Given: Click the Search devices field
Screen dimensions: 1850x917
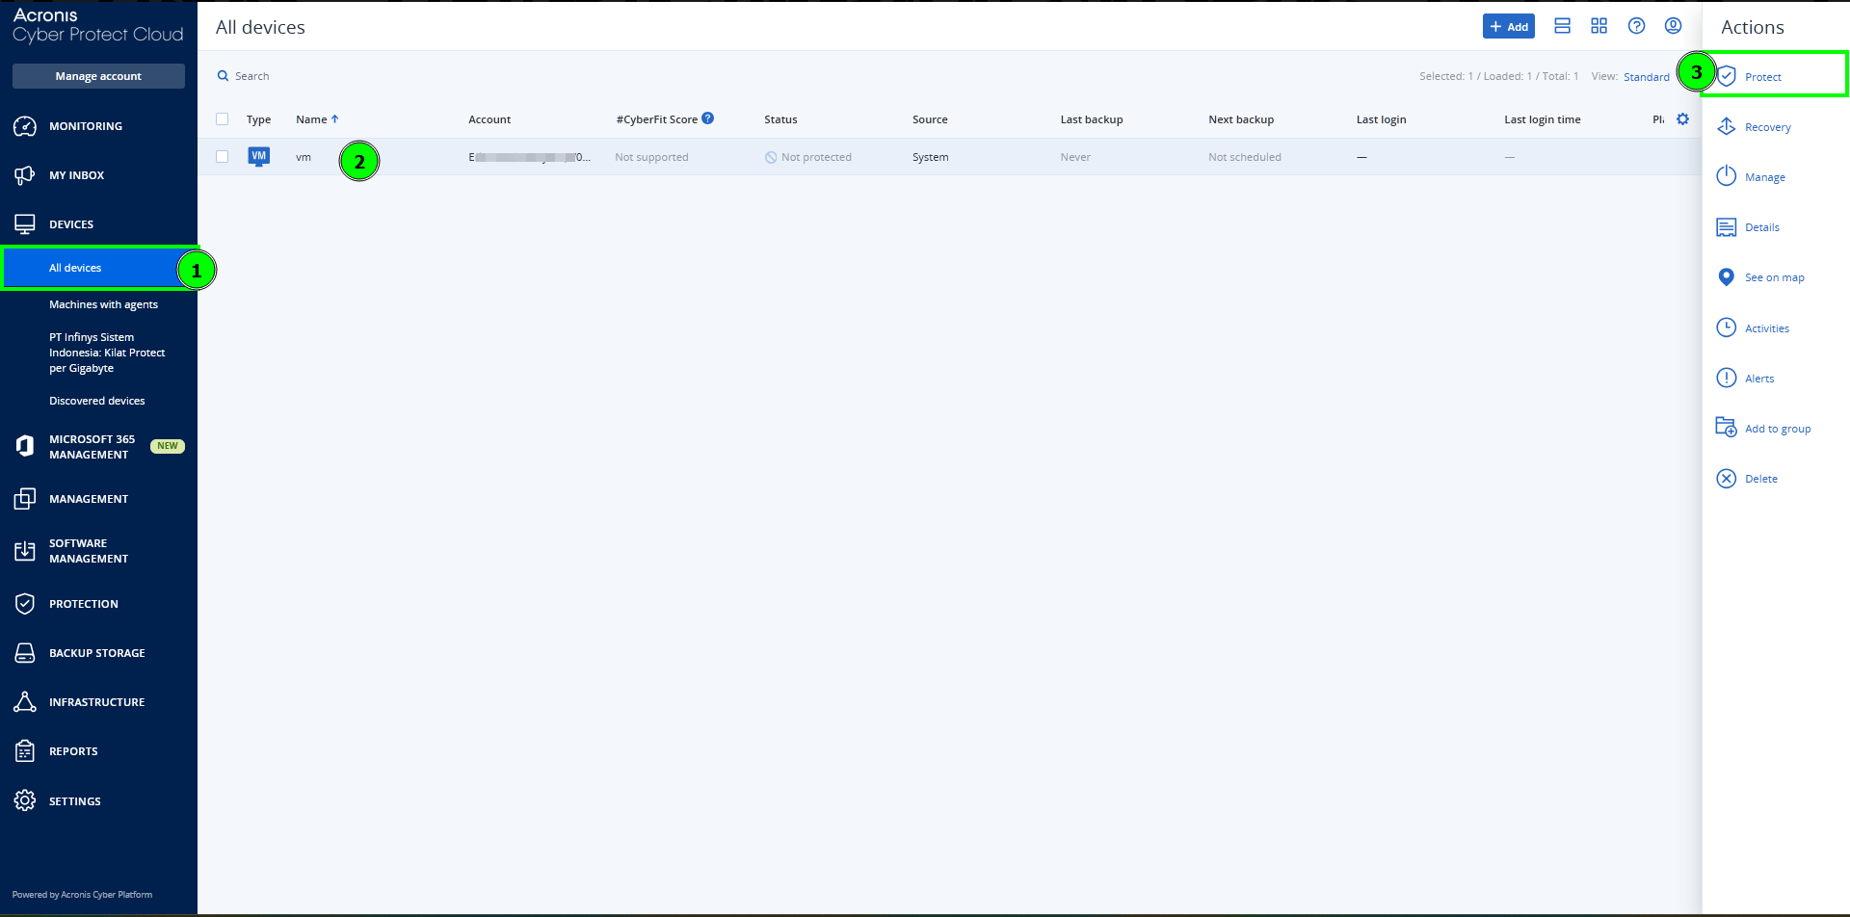Looking at the screenshot, I should coord(252,76).
